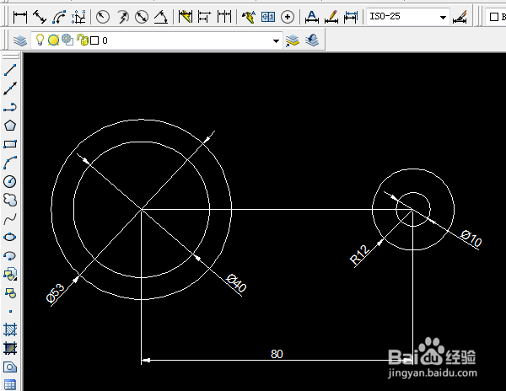Open the Gradient fill tool
This screenshot has width=506, height=391.
10,349
